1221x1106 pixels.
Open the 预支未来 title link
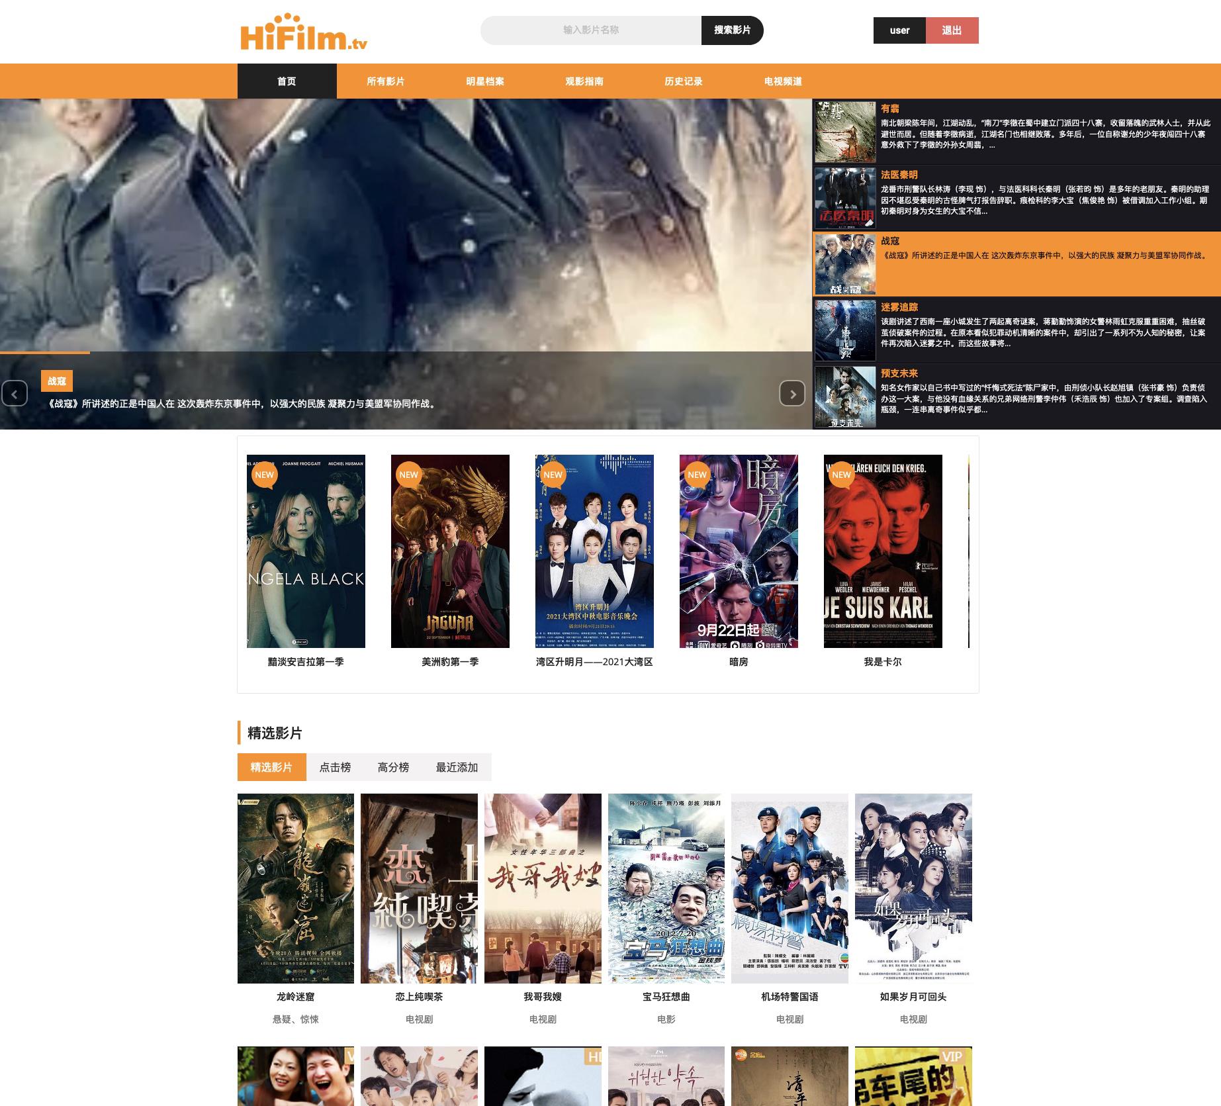[899, 373]
